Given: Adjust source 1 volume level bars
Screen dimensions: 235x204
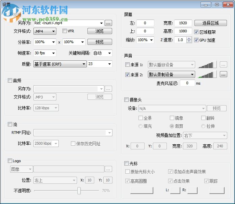Looking at the screenshot, I should pyautogui.click(x=207, y=65).
